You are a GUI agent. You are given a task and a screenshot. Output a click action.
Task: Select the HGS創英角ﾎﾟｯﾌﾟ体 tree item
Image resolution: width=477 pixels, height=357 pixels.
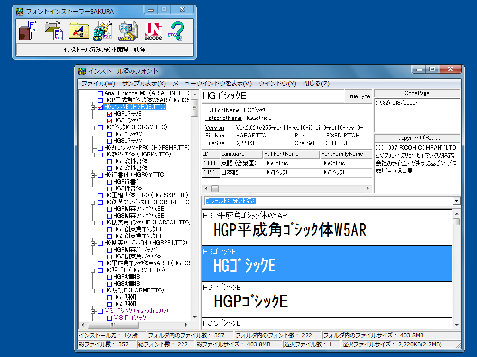click(137, 256)
